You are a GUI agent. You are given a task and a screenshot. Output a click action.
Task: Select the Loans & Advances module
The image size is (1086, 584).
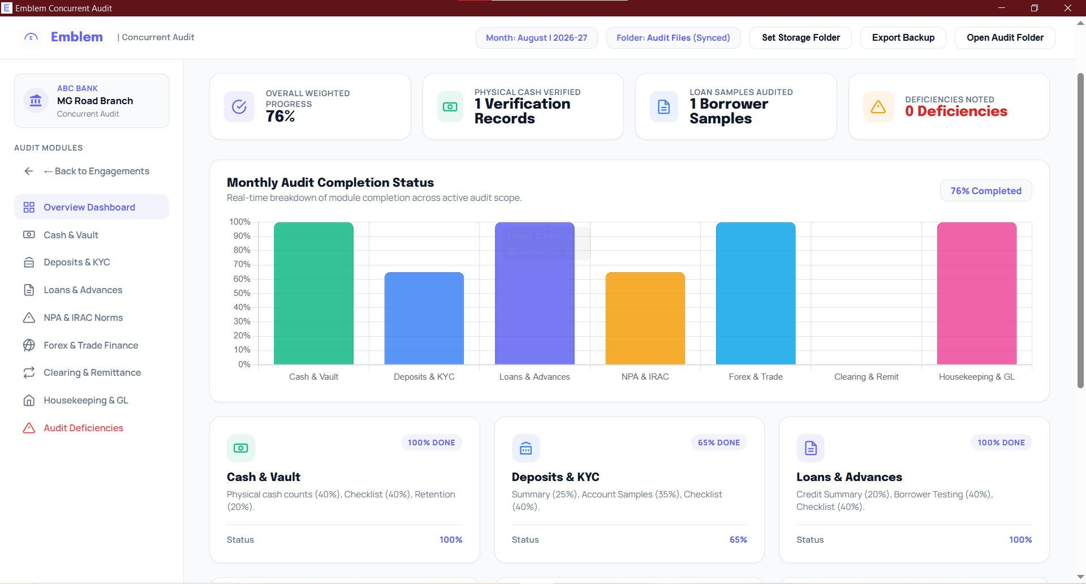click(92, 290)
